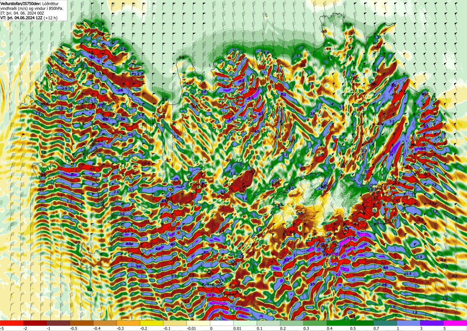
Task: Pick the teal legend swatch for 0.7 to 1
Action: click(x=385, y=323)
